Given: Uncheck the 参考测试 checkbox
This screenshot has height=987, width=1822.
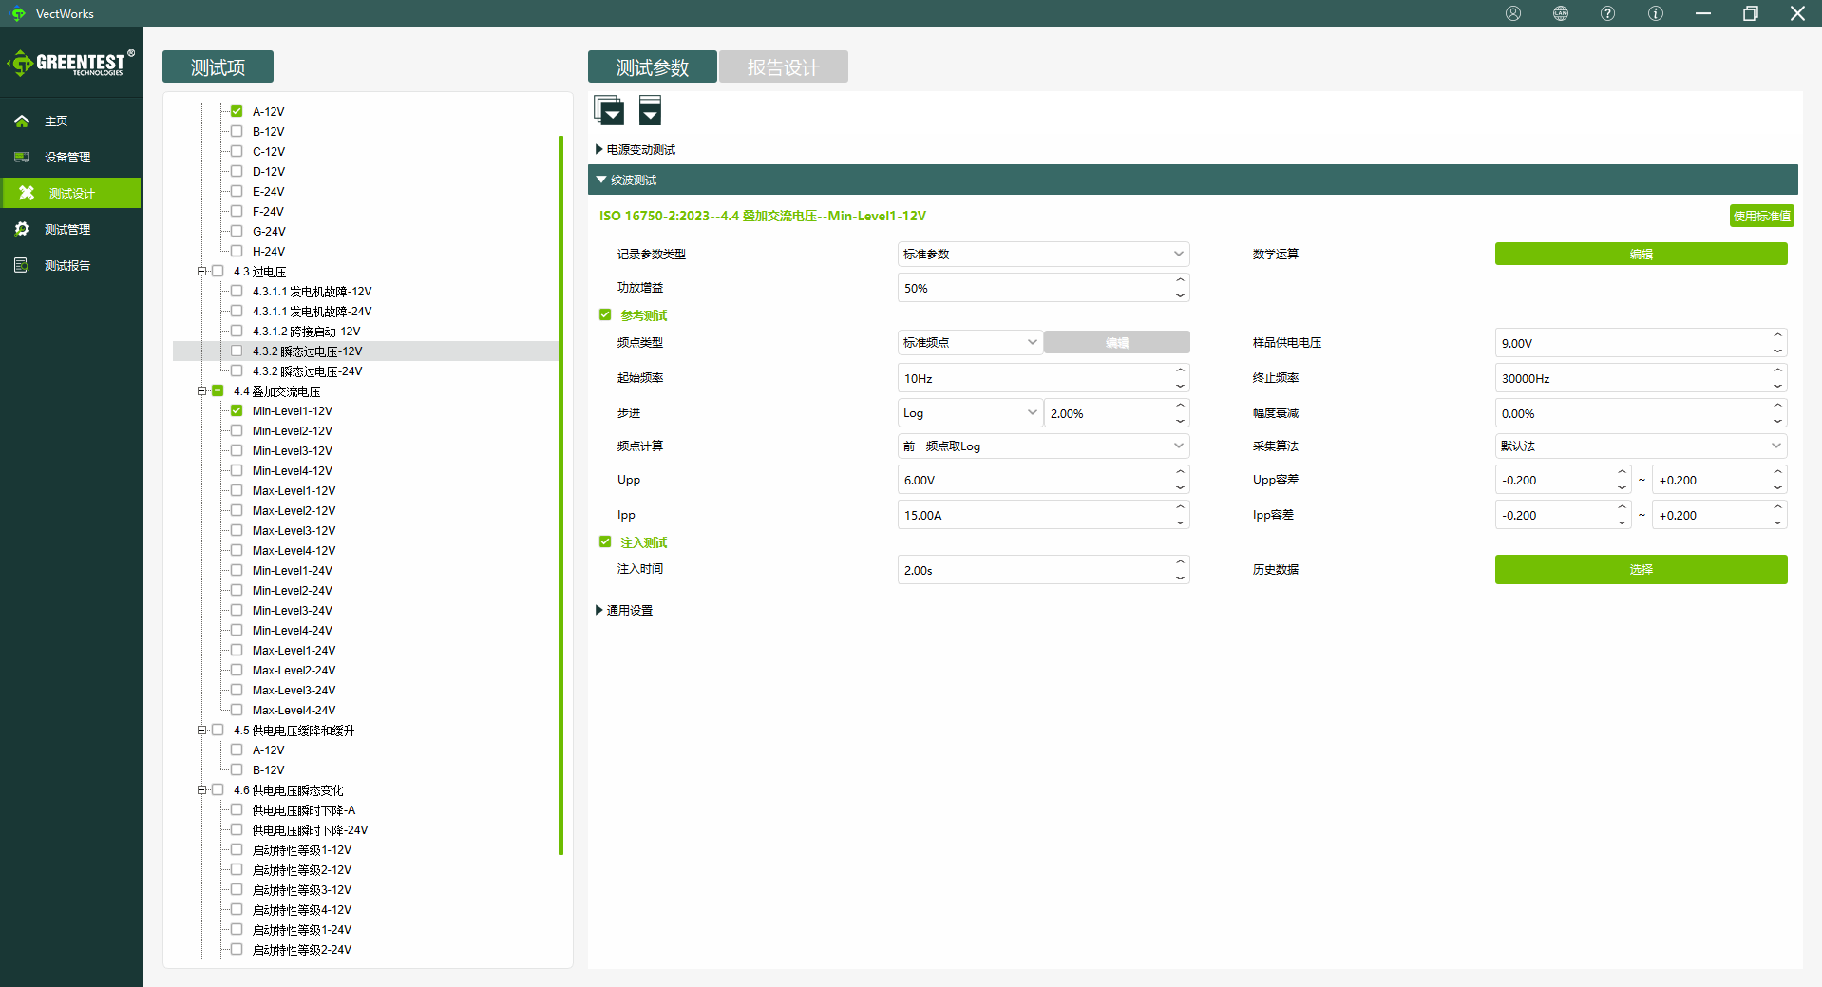Looking at the screenshot, I should 605,315.
